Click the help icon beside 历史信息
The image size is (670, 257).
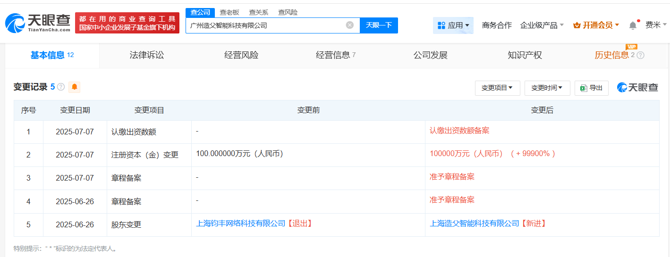[640, 55]
